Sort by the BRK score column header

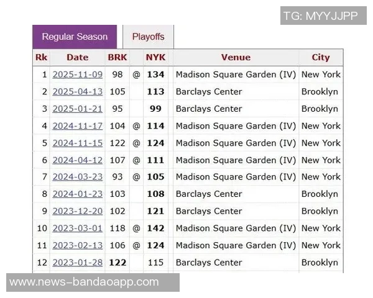tap(117, 58)
